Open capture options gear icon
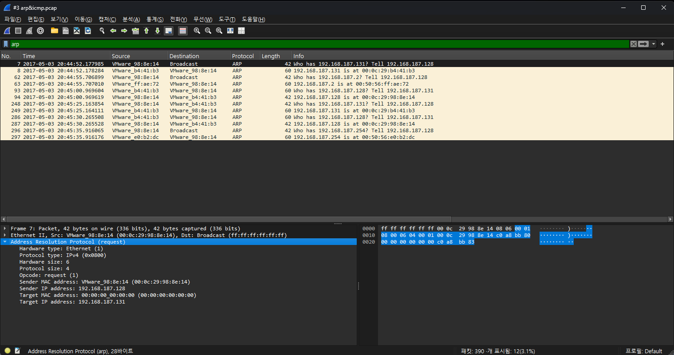 40,31
